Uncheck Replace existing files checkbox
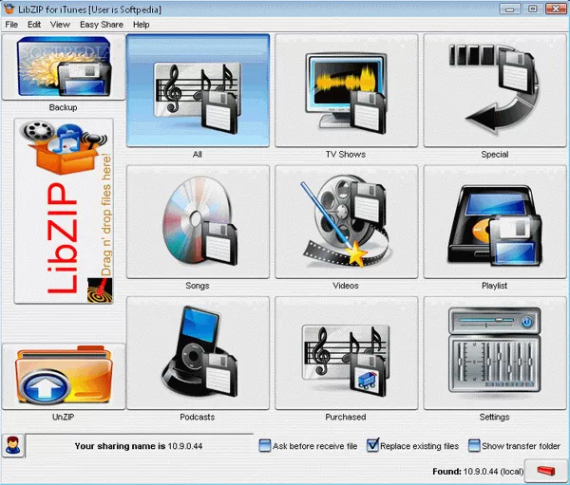Screen dimensions: 570x485 (372, 445)
